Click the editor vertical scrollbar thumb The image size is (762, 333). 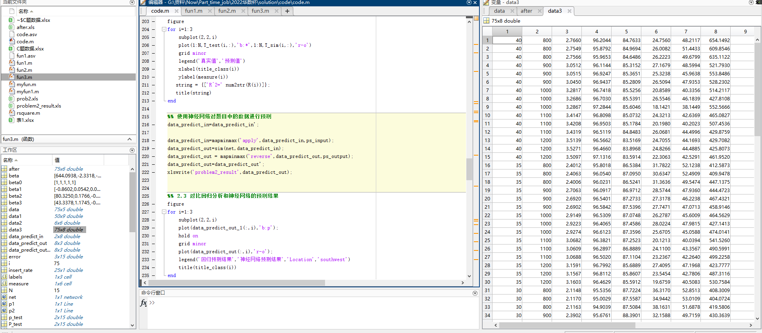coord(469,169)
